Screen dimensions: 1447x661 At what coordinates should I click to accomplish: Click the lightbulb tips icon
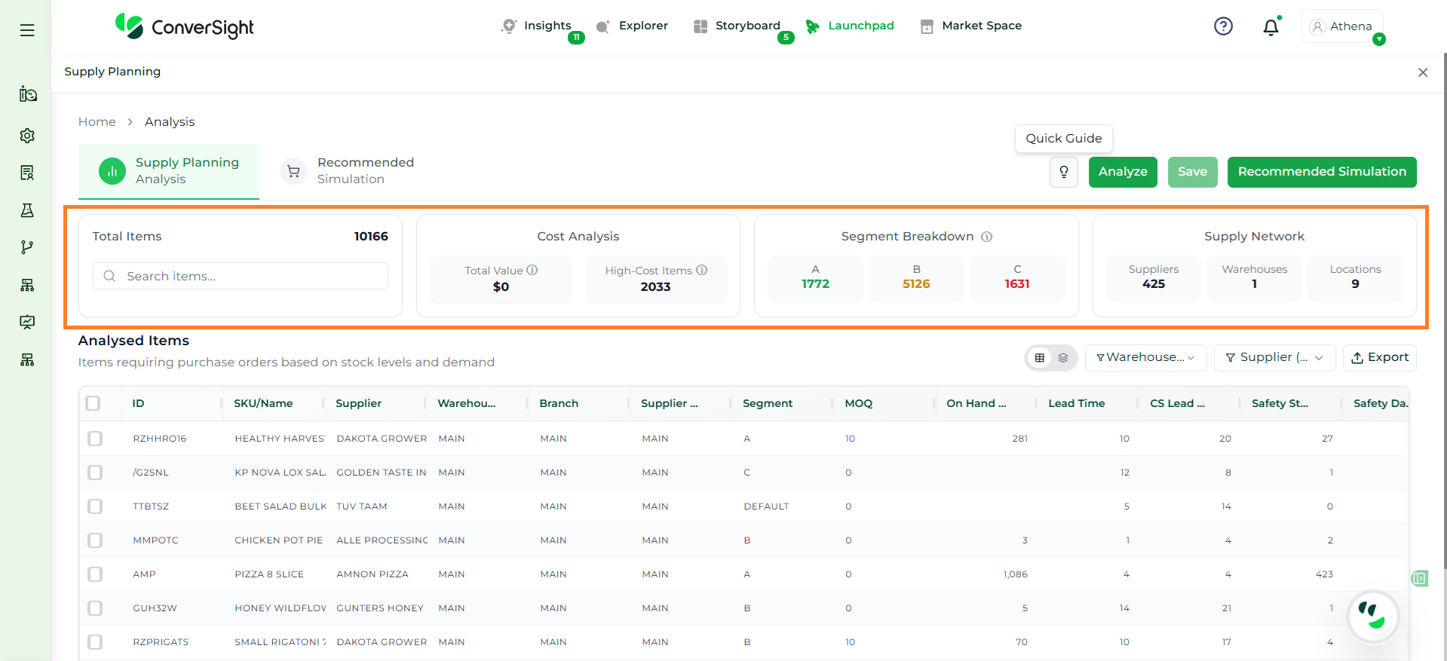[1063, 172]
